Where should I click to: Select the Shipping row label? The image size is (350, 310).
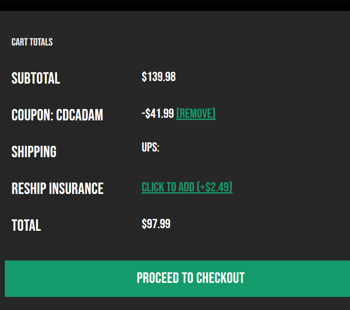(34, 152)
